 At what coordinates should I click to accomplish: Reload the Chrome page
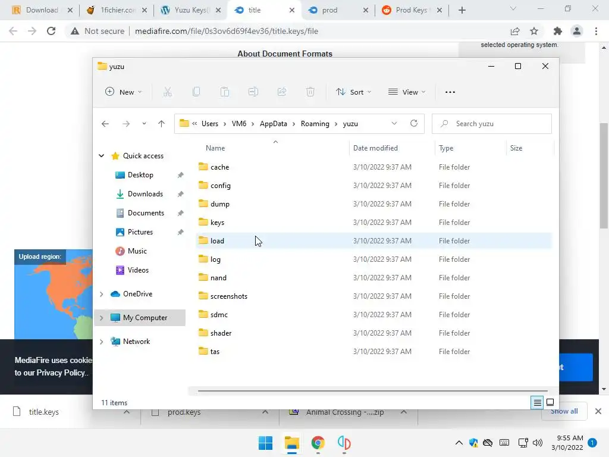[x=51, y=31]
